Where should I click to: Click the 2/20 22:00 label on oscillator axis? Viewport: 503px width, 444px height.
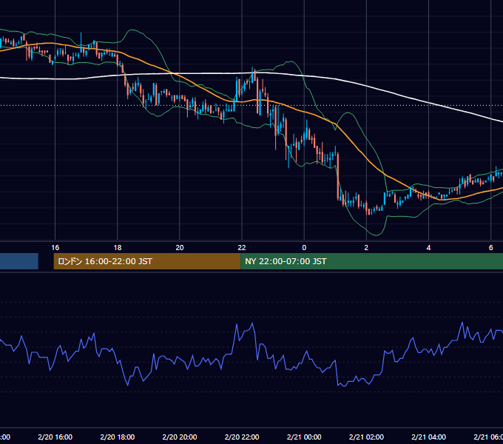(242, 437)
